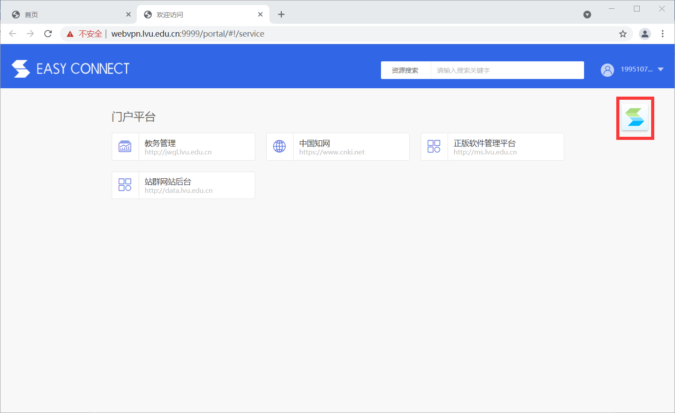Image resolution: width=675 pixels, height=413 pixels.
Task: Click the http://data.lvu.edu.cn URL text
Action: tap(178, 191)
